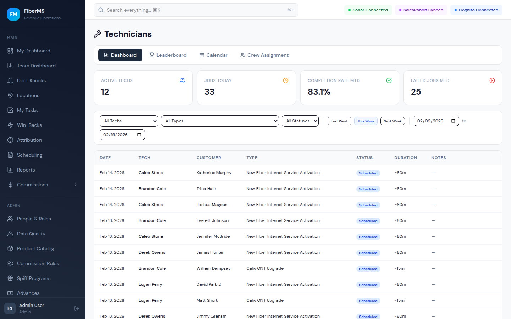Click the logout icon beside Admin User
Image resolution: width=511 pixels, height=319 pixels.
pos(77,308)
